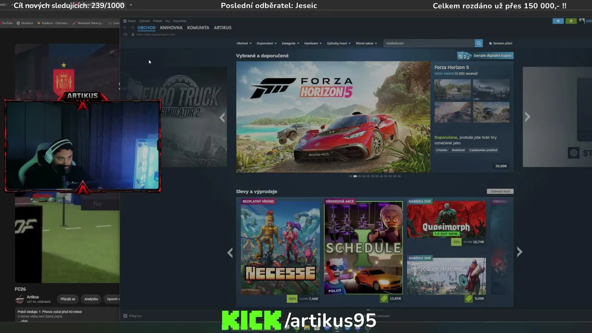Open the green Steam notifications bell
The image size is (592, 333).
(x=571, y=21)
